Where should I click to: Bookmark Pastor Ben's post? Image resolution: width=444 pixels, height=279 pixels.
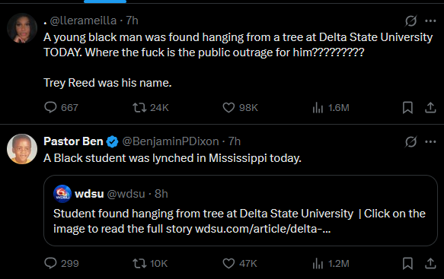(x=407, y=264)
